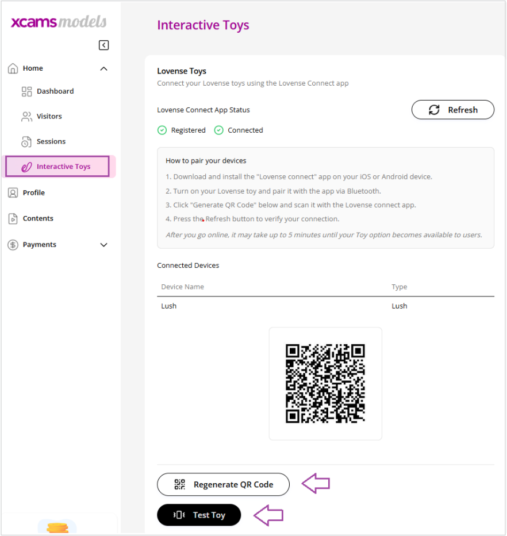Click the Dashboard grid icon
The width and height of the screenshot is (507, 536).
tap(26, 91)
